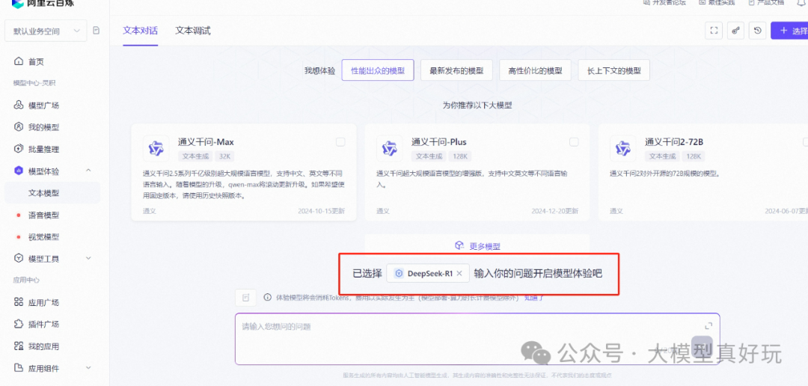Click the 请输入您想问的问题 input box
The width and height of the screenshot is (808, 386).
pos(477,339)
